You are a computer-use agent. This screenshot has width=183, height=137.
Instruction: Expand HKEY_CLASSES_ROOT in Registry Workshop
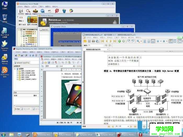[18, 71]
